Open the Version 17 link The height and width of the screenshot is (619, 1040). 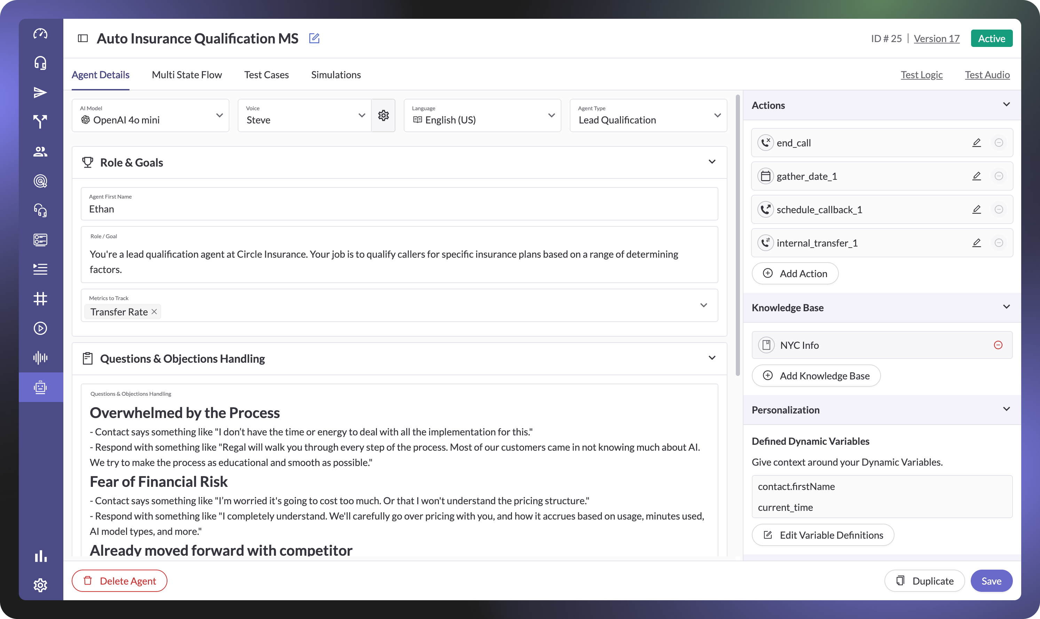tap(937, 38)
